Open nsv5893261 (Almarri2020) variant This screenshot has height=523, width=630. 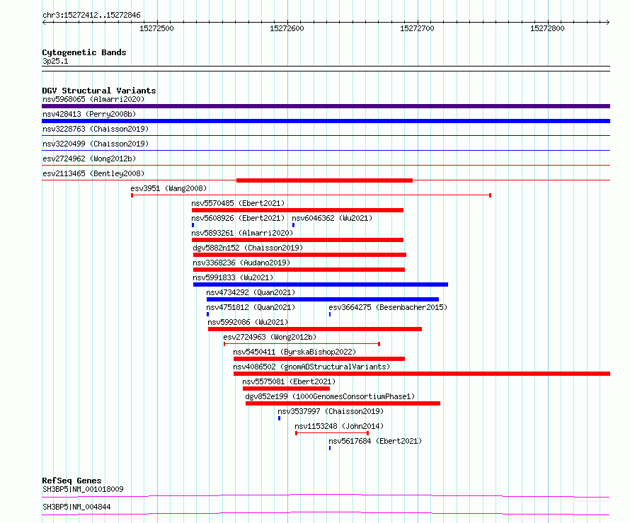tap(242, 233)
